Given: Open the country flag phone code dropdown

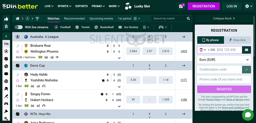Looking at the screenshot, I should pyautogui.click(x=202, y=50).
